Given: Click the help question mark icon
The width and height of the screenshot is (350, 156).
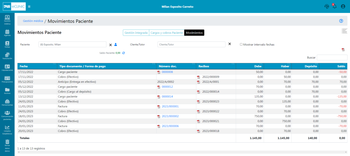Looking at the screenshot, I should [x=341, y=21].
